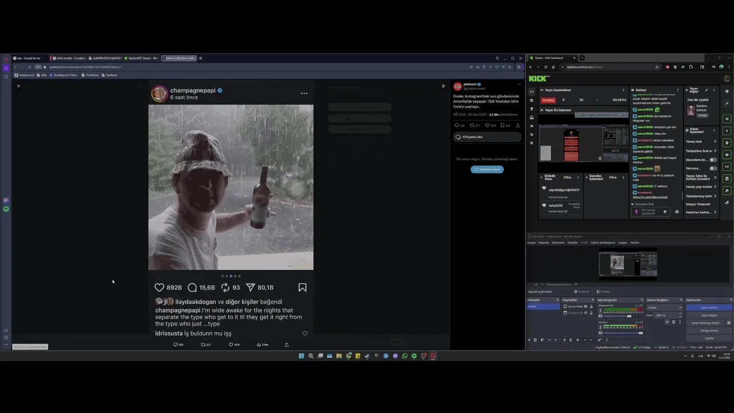This screenshot has height=413, width=734.
Task: Open Windows Start button on taskbar
Action: point(301,356)
